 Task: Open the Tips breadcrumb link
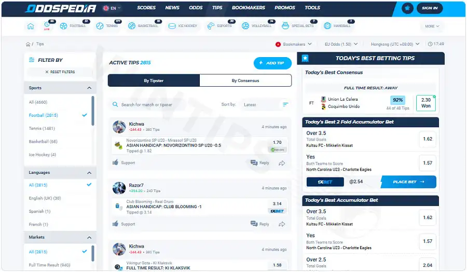click(x=40, y=44)
